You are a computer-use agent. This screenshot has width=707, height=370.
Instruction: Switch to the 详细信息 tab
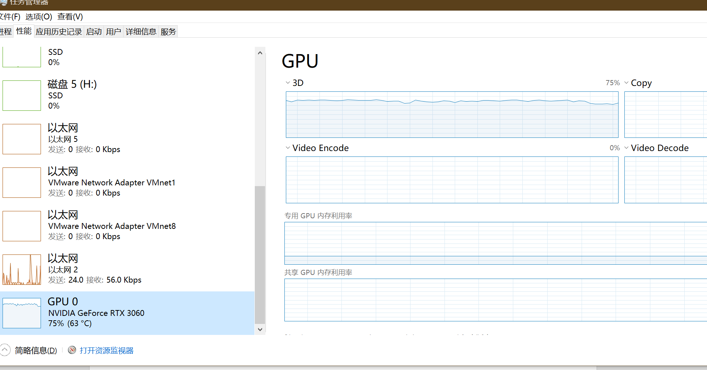[x=141, y=32]
